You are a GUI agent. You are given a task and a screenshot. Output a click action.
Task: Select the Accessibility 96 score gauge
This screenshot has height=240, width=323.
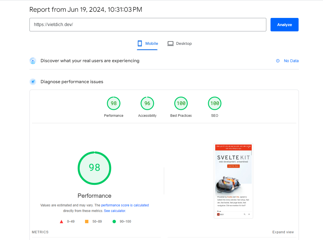click(x=147, y=104)
